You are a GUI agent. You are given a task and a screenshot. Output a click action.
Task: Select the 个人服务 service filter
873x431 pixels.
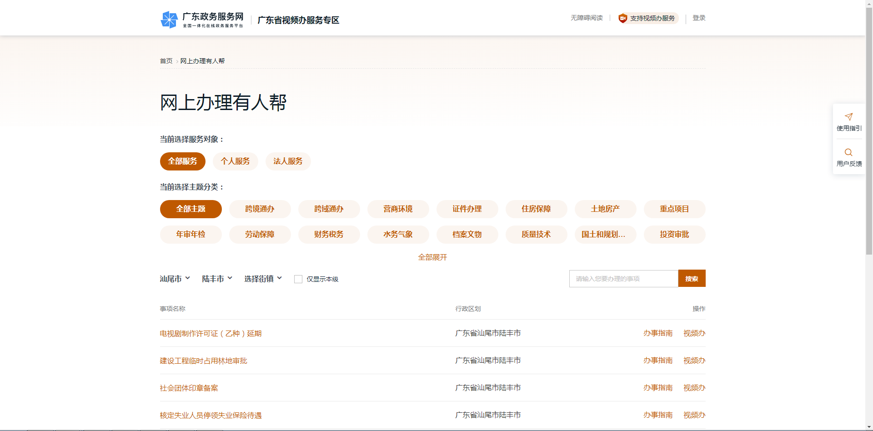click(235, 161)
